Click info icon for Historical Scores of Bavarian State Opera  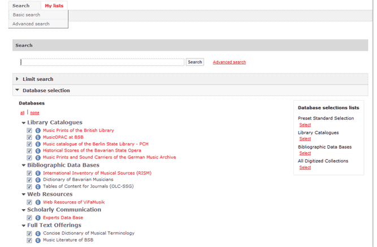pos(38,151)
